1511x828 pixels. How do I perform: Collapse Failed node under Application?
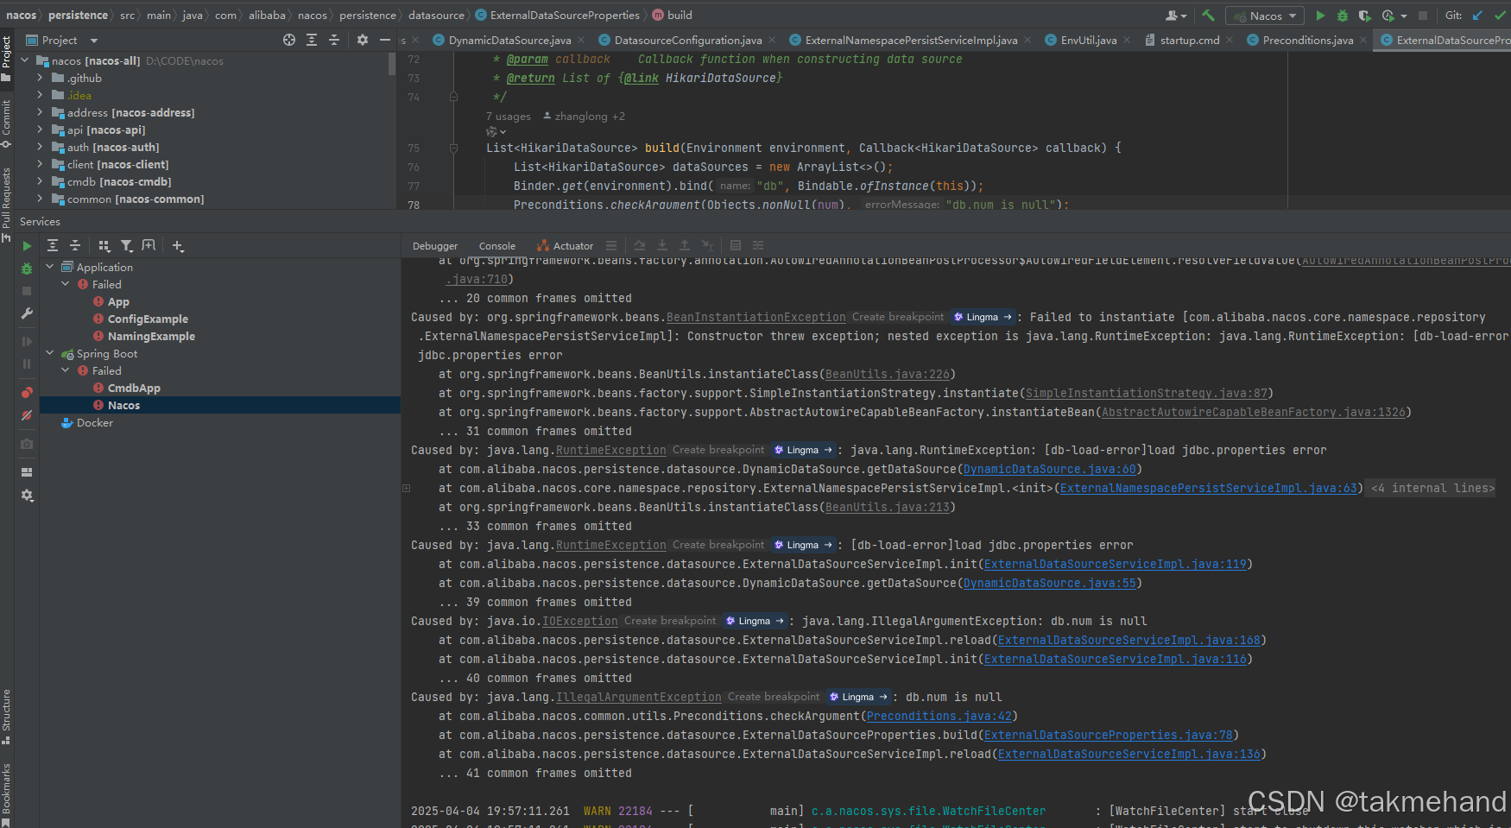(x=66, y=284)
